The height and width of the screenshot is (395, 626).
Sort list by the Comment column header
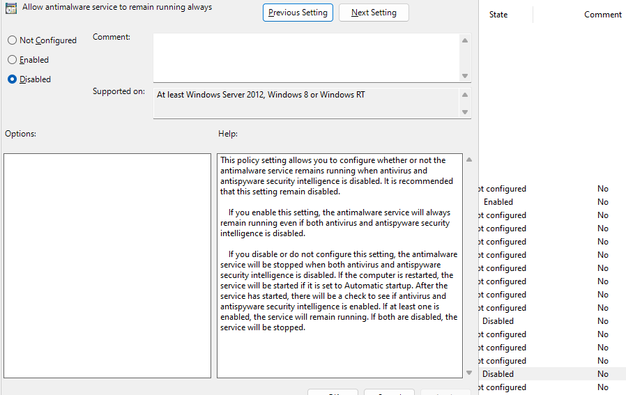602,15
